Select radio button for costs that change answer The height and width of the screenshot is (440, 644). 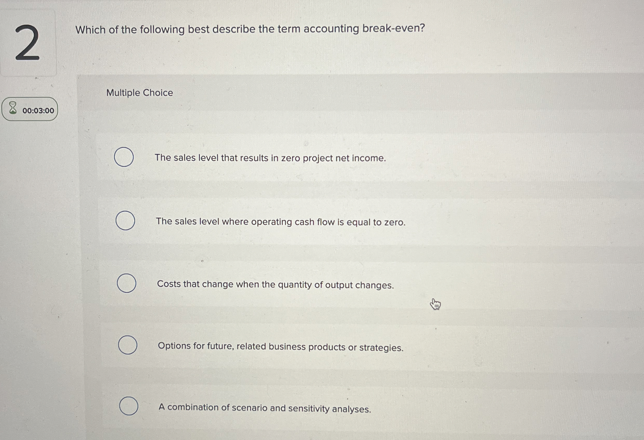tap(127, 283)
